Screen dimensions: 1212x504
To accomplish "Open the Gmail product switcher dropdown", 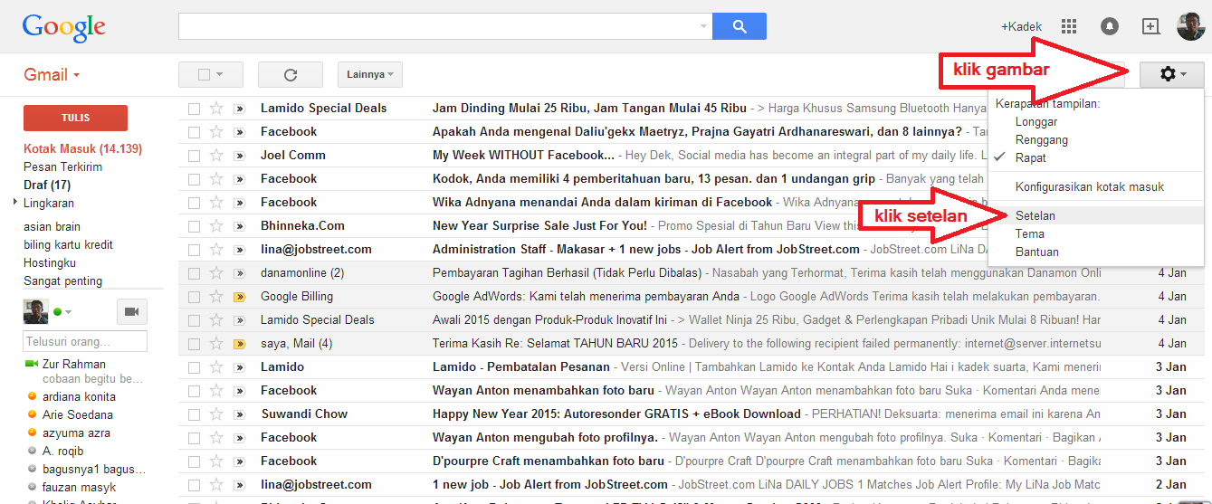I will click(52, 75).
